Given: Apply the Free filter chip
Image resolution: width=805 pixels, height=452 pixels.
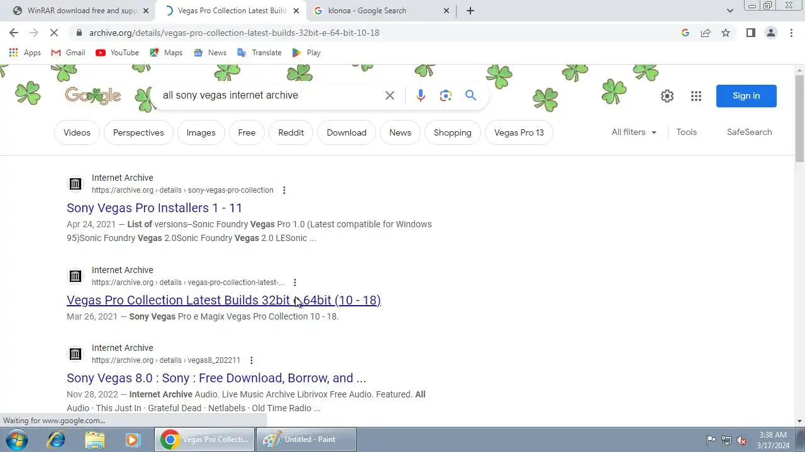Looking at the screenshot, I should (247, 132).
